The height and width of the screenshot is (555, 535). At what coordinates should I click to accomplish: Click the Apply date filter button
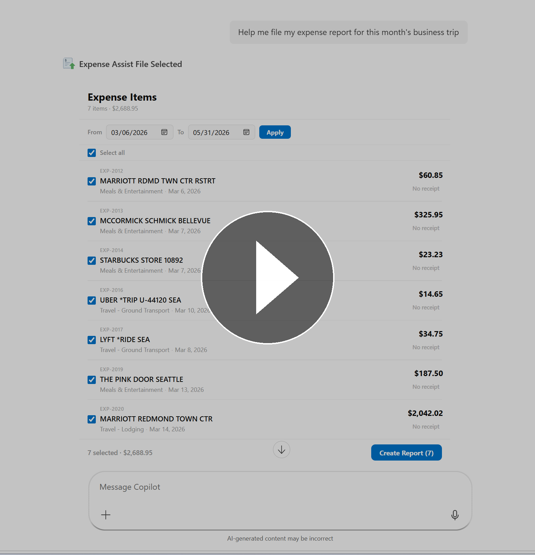(275, 132)
